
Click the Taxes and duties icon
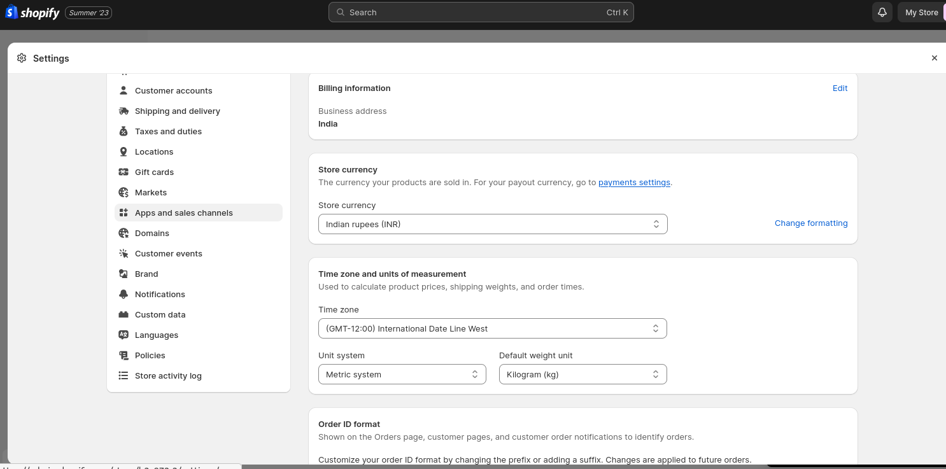(x=124, y=131)
